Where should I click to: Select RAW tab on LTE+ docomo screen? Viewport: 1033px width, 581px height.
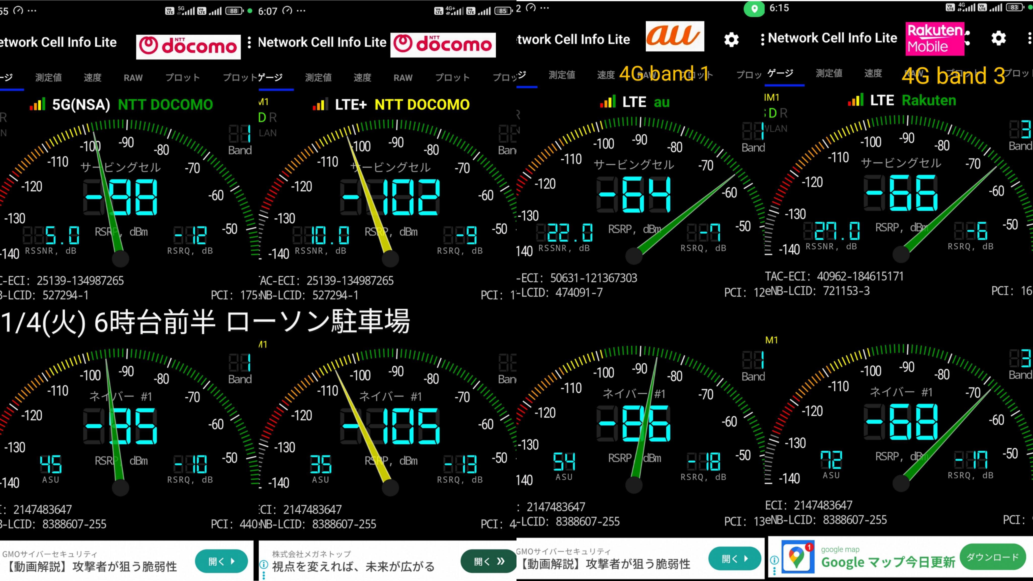(403, 77)
